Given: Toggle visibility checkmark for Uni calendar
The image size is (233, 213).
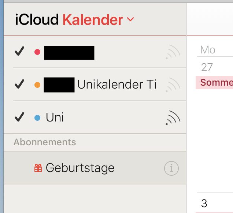Looking at the screenshot, I should (19, 117).
